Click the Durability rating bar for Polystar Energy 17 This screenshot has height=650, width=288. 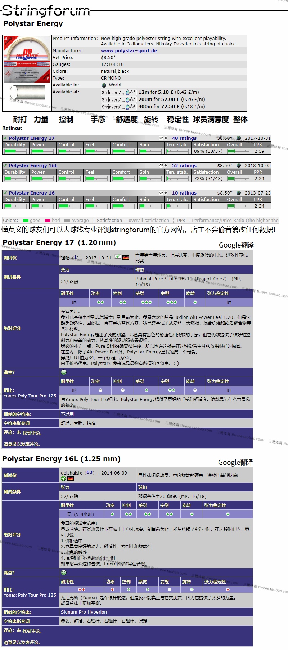[x=16, y=151]
